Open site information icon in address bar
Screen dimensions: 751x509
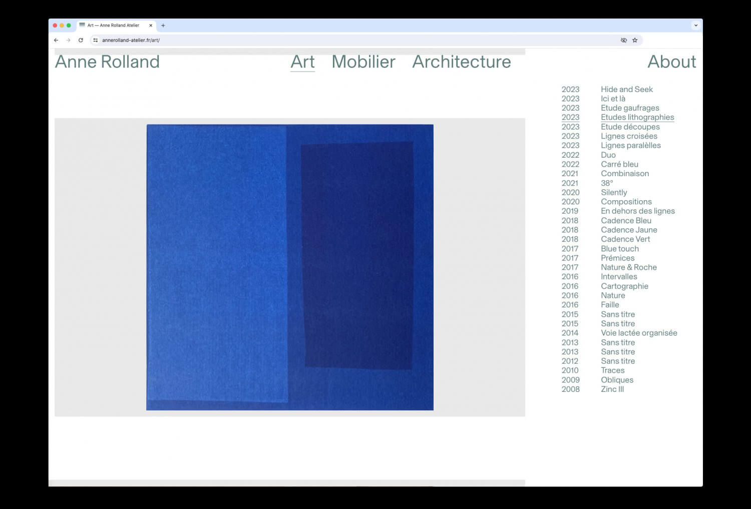point(96,40)
